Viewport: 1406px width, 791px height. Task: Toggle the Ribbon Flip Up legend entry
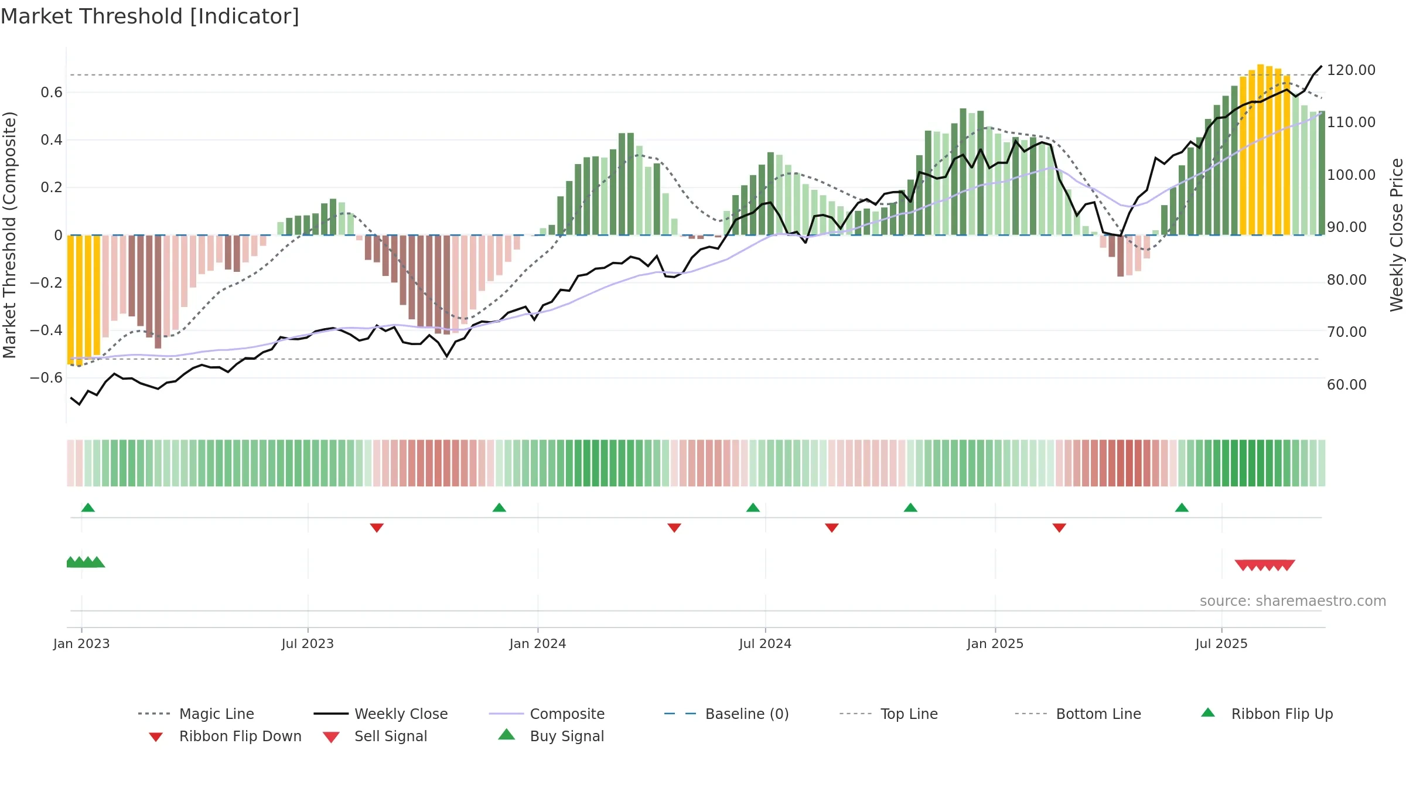pos(1267,714)
